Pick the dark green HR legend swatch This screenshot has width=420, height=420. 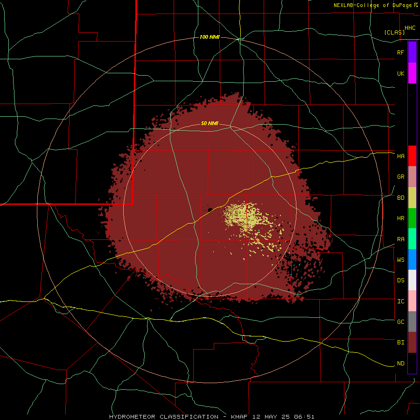click(412, 218)
